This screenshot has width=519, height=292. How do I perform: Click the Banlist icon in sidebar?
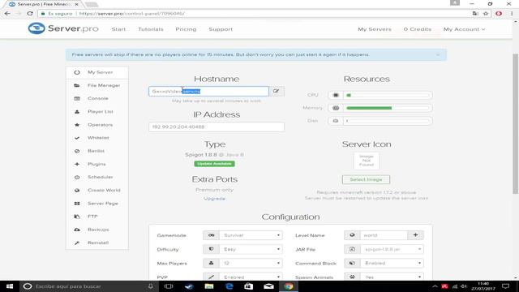[77, 151]
